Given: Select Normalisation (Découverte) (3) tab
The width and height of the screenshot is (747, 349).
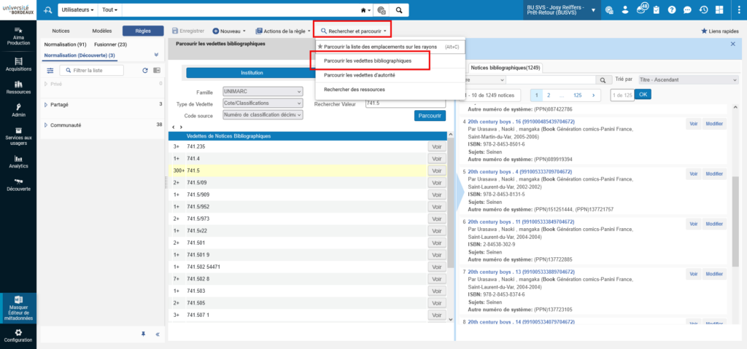Looking at the screenshot, I should coord(80,55).
